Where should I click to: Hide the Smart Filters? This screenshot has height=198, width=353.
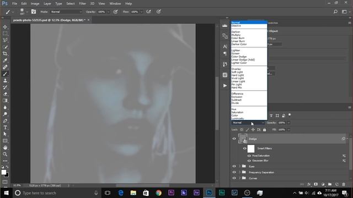tap(245, 148)
